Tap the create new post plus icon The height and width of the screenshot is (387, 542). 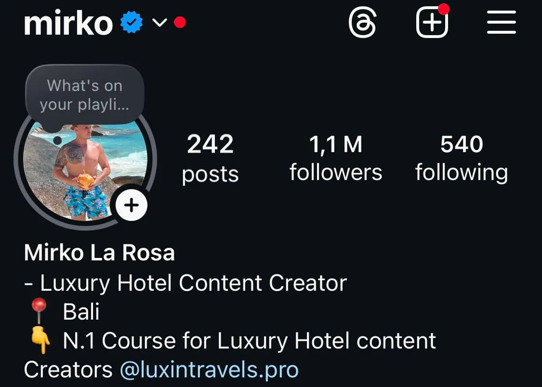[x=432, y=23]
